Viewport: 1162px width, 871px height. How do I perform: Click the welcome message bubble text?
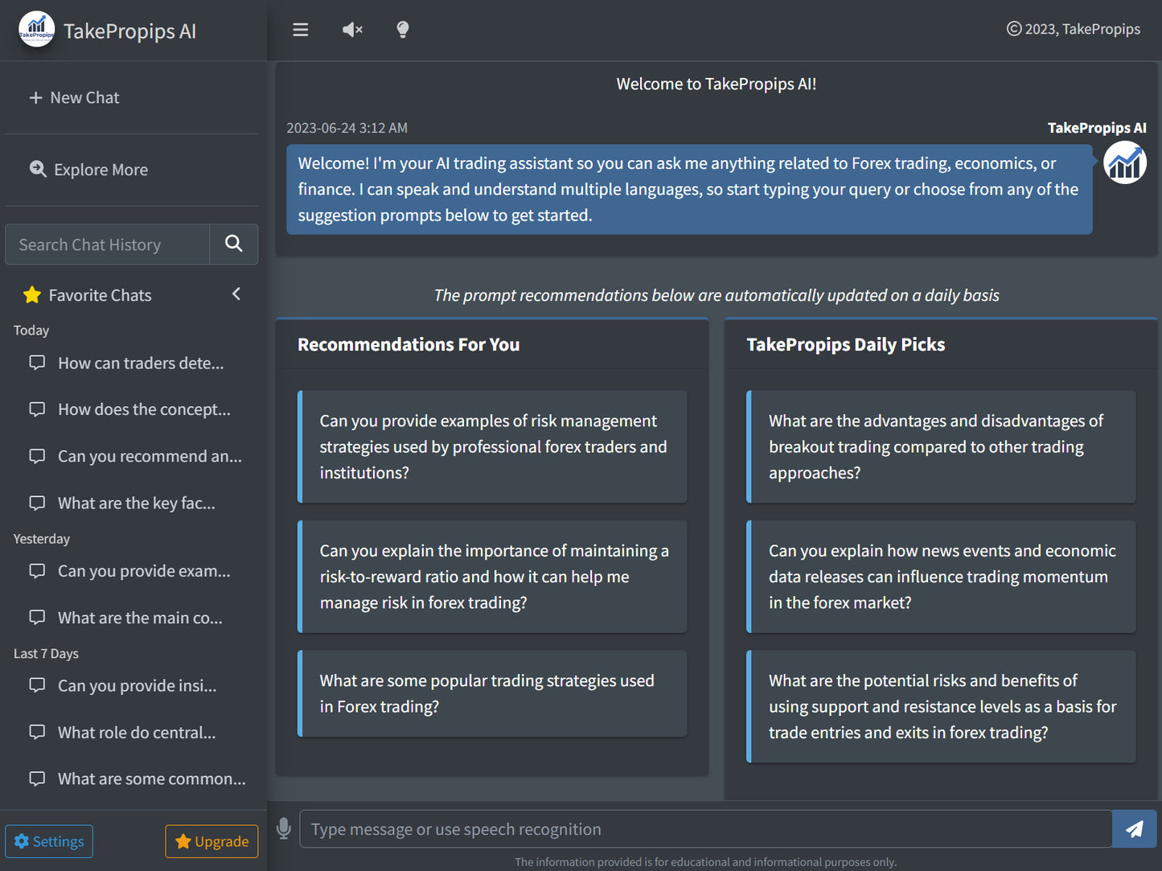pos(689,189)
